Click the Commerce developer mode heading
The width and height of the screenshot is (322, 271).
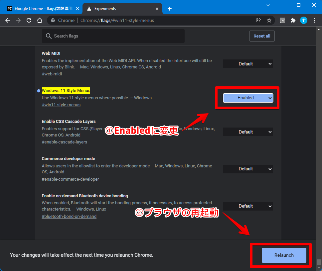[x=69, y=158]
